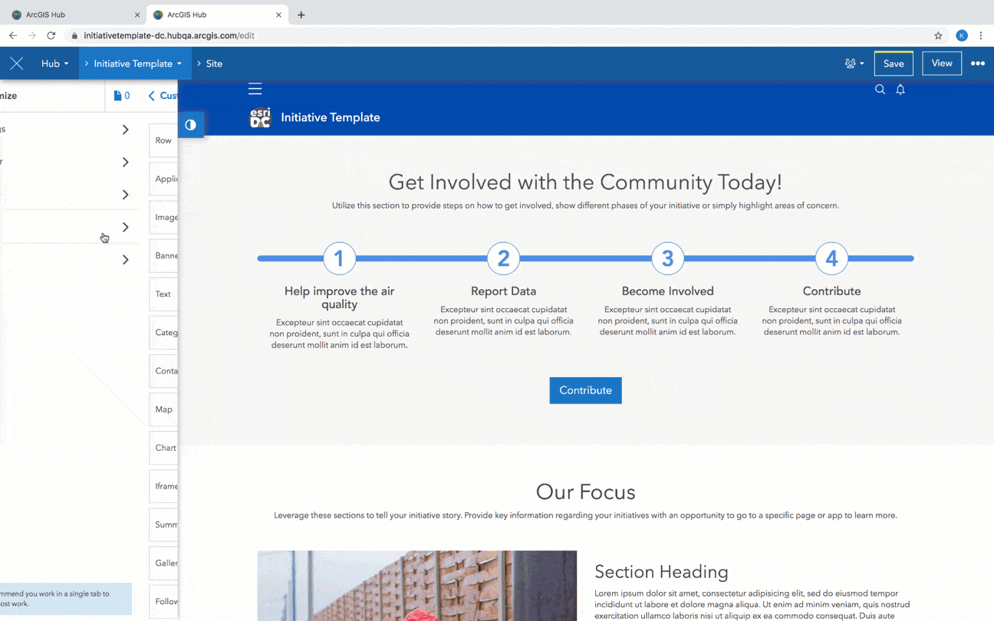
Task: Open the three-dot more options menu
Action: (x=977, y=64)
